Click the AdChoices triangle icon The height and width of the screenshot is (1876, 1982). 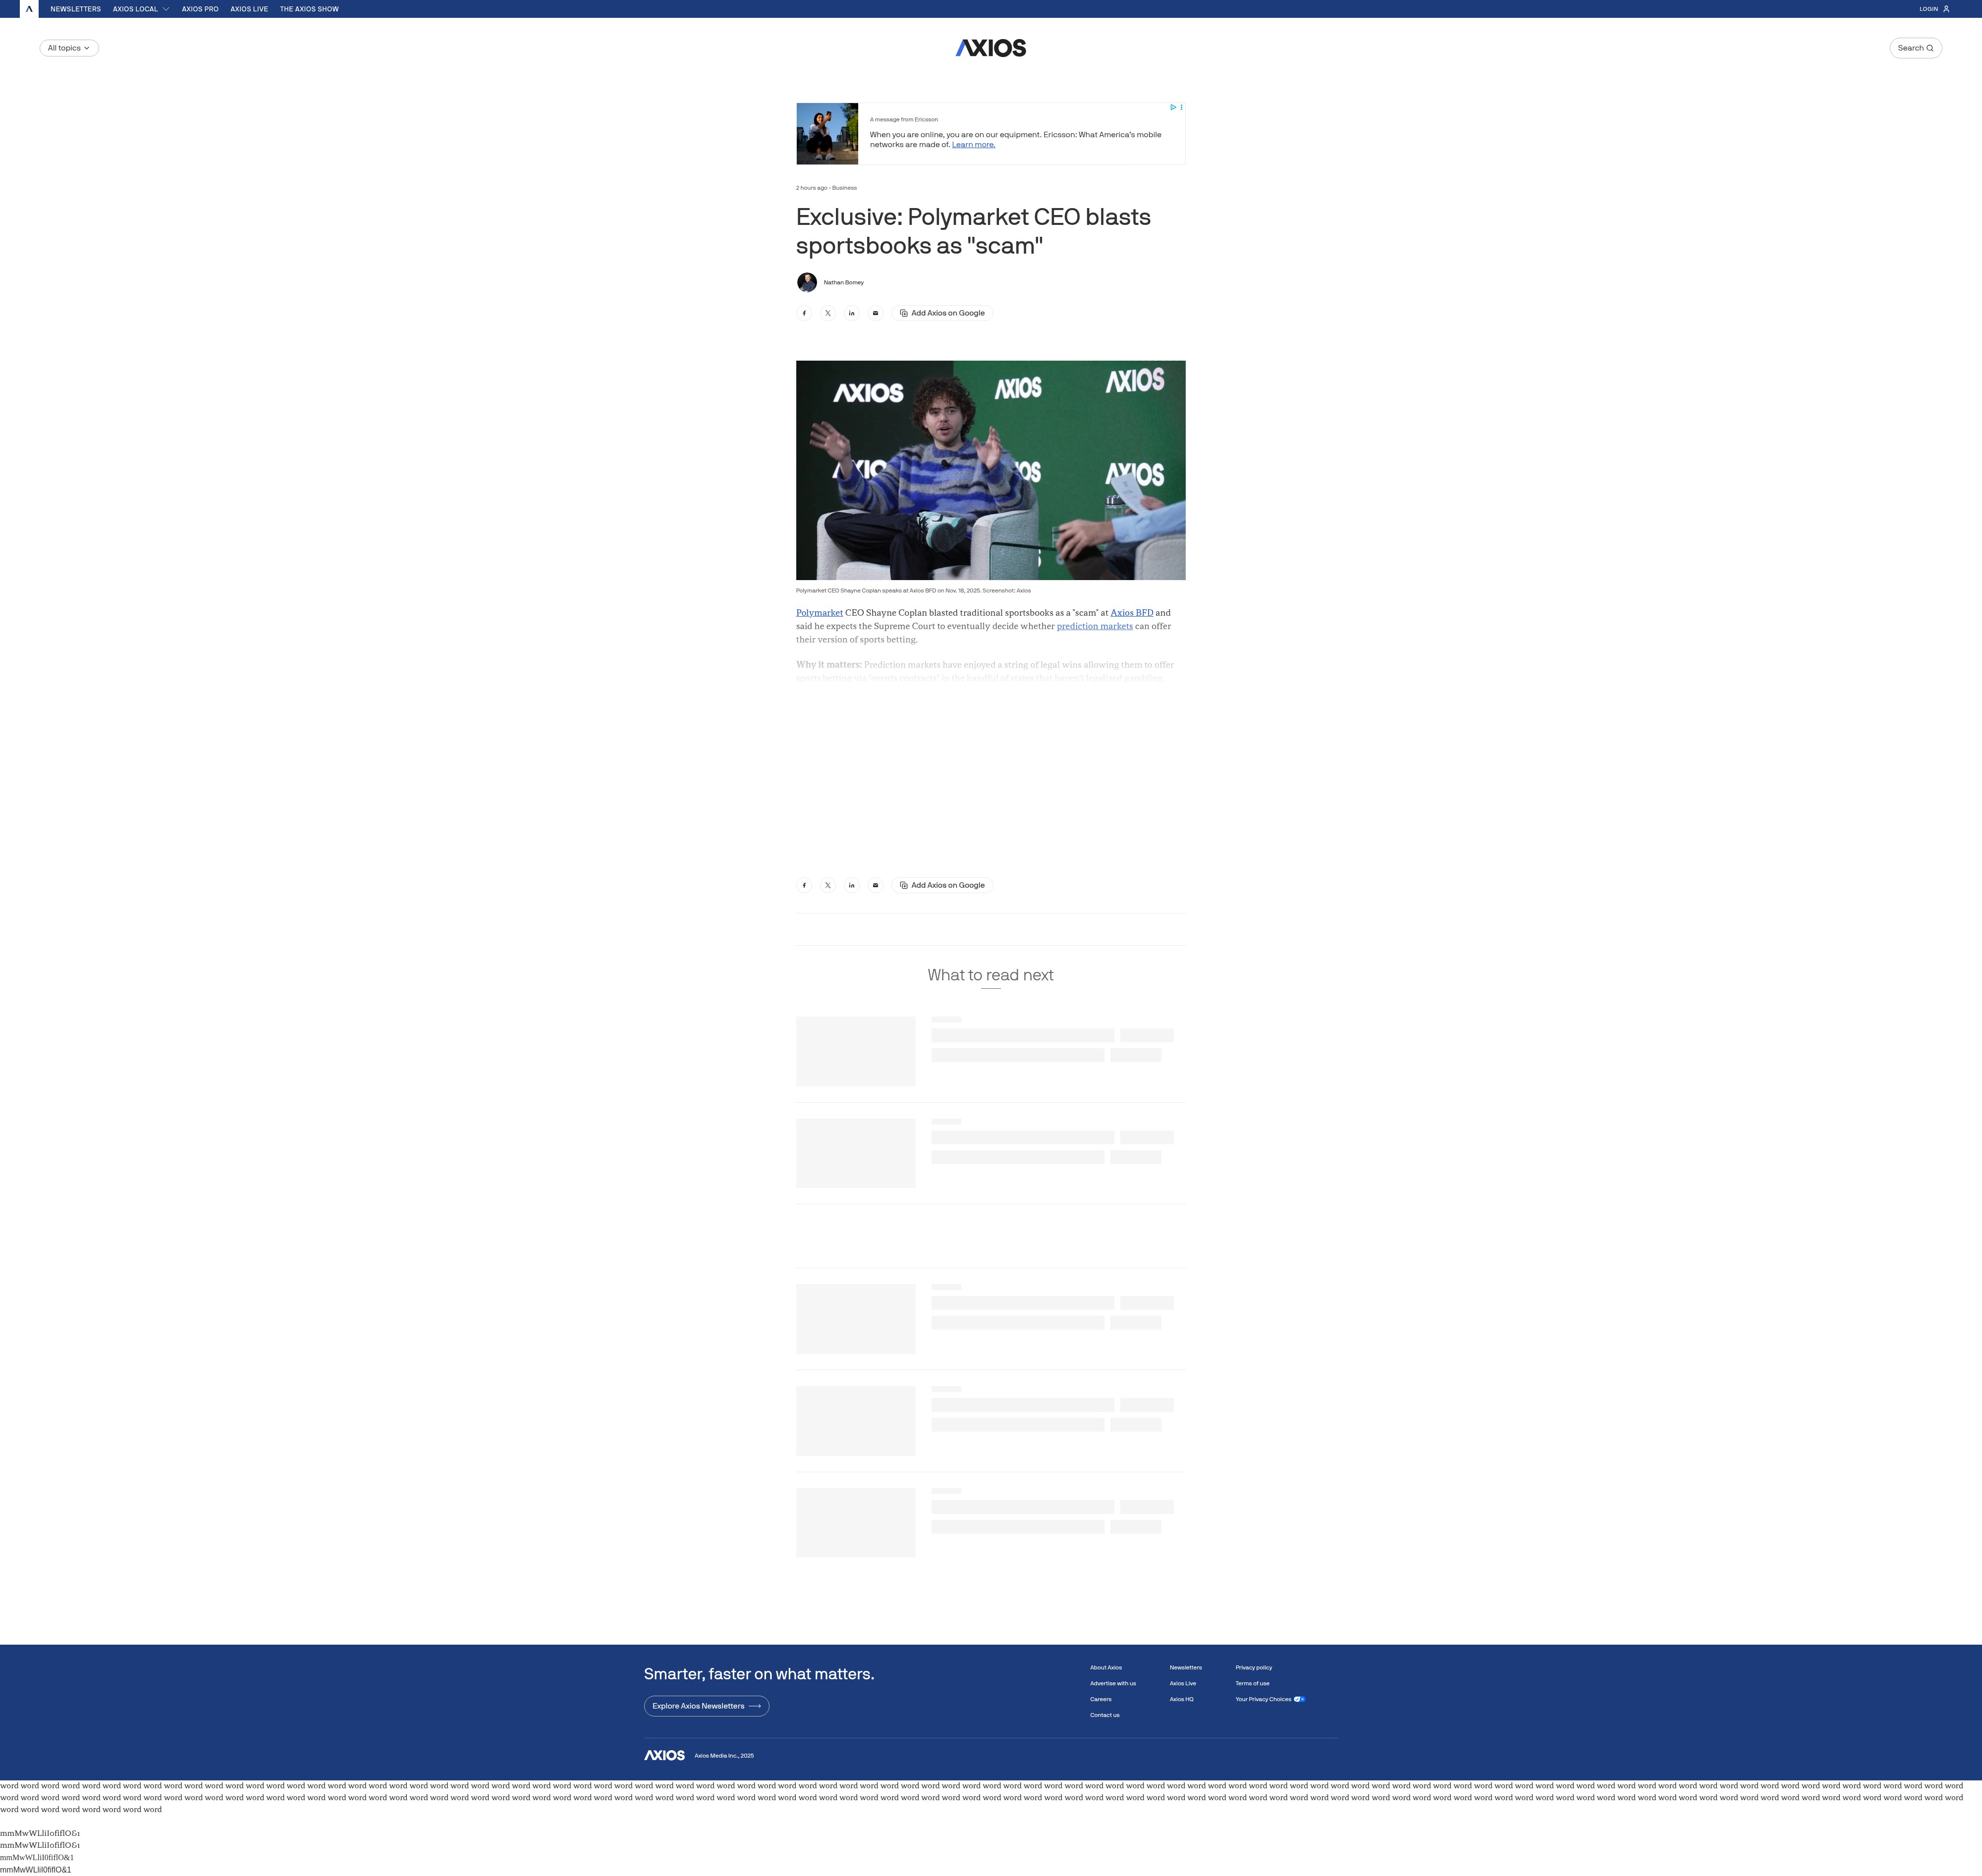1173,107
